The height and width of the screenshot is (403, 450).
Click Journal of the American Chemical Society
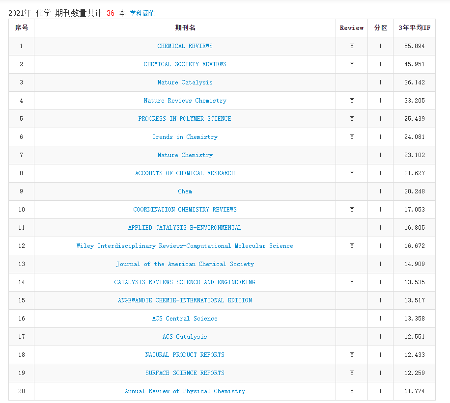[185, 264]
